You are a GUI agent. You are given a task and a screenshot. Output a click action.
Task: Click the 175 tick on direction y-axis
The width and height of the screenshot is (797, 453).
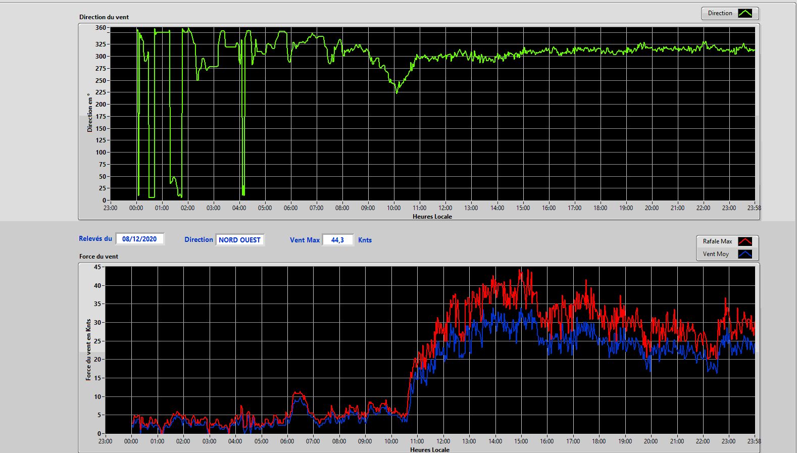[x=101, y=117]
